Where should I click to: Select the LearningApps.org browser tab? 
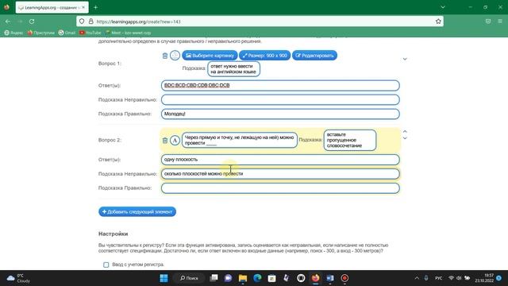click(x=52, y=7)
